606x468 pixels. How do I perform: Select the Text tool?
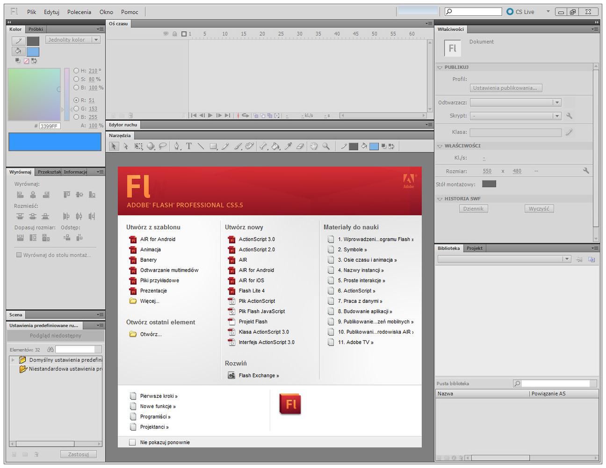click(x=189, y=146)
